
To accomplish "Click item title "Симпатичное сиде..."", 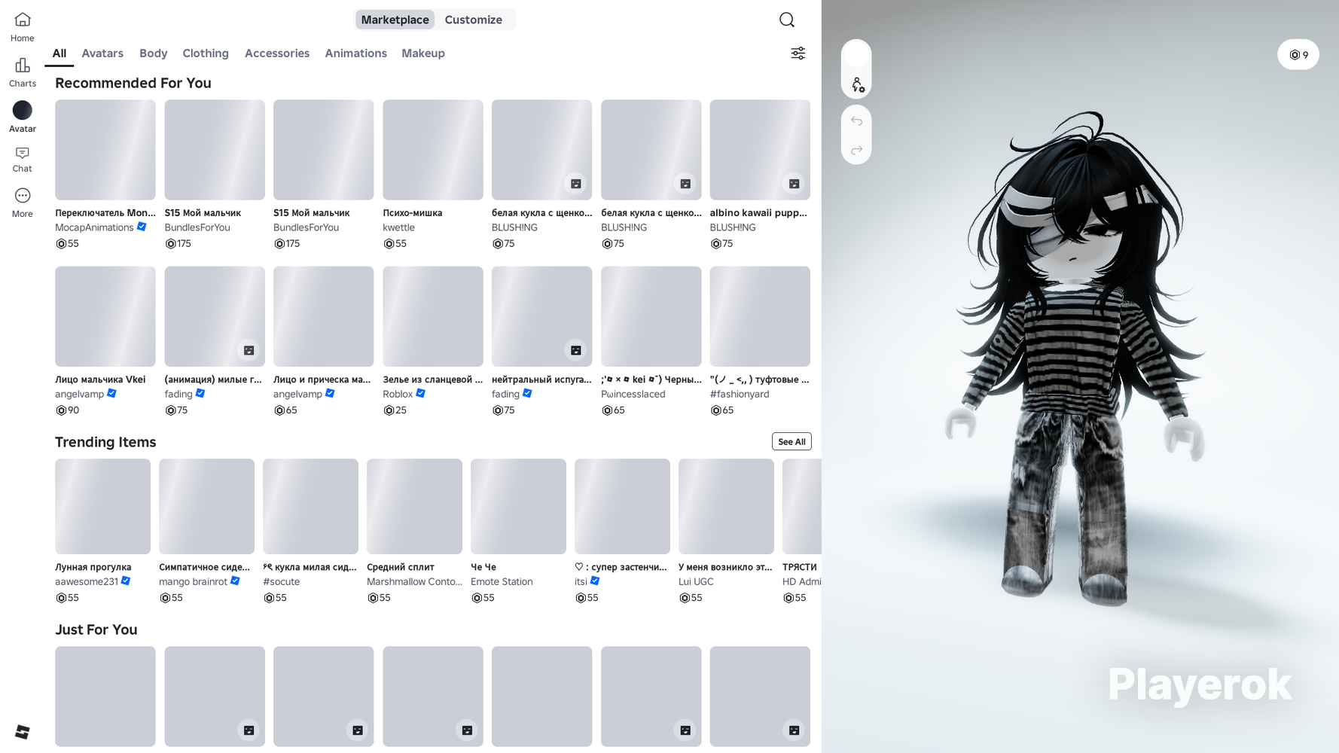I will (x=205, y=567).
